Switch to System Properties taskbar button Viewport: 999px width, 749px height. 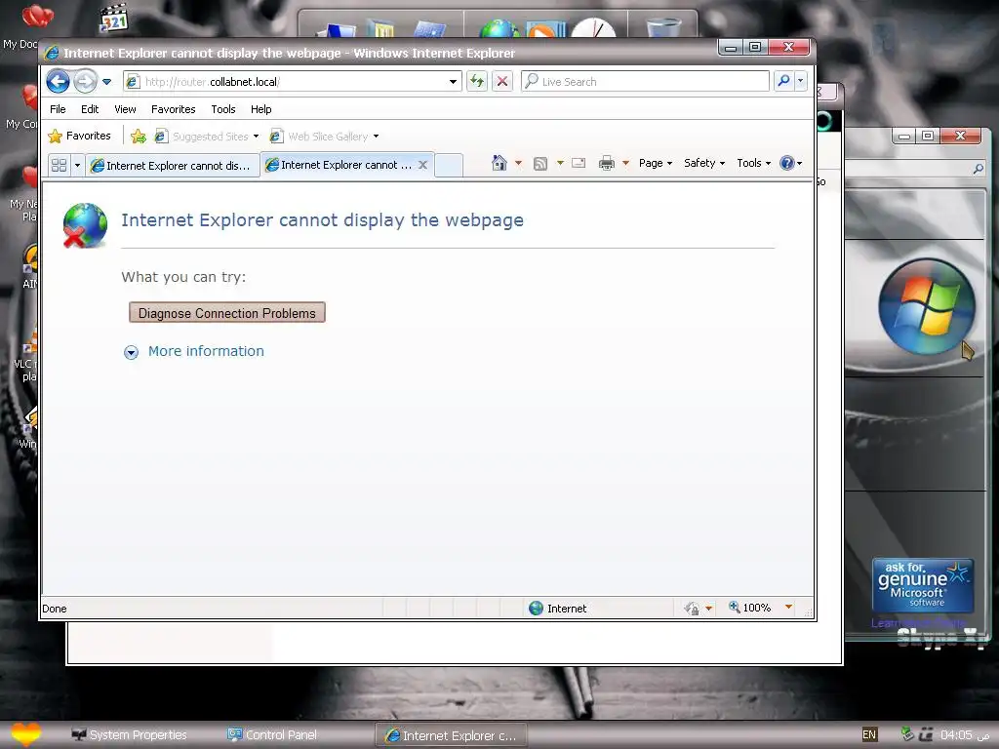[x=130, y=735]
